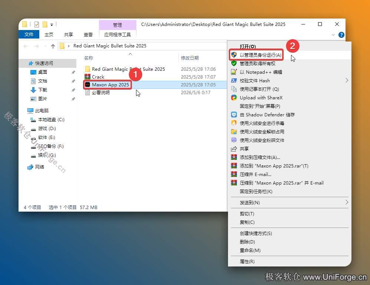The height and width of the screenshot is (285, 370).
Task: Choose 打开(O) from context menu
Action: click(248, 46)
